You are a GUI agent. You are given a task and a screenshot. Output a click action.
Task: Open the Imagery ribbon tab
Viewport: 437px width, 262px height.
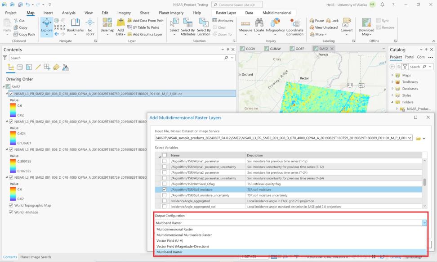124,13
